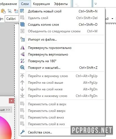The image size is (116, 139).
Task: Open Свойства слоя... dialog
Action: [x=62, y=132]
